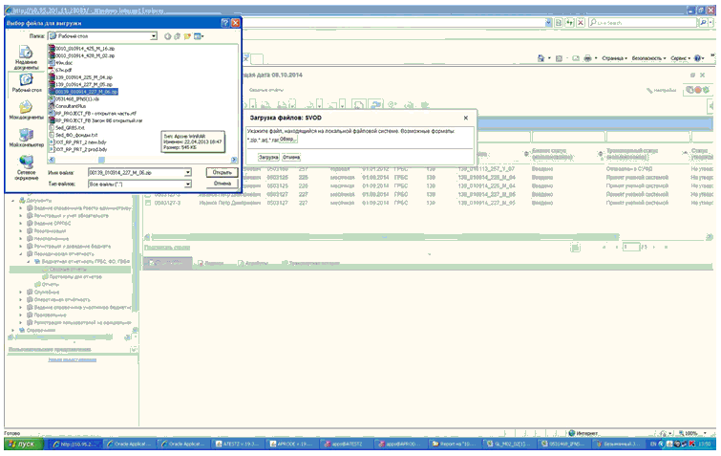This screenshot has height=456, width=721.
Task: Open the Имя файла combo box dropdown
Action: pyautogui.click(x=188, y=172)
